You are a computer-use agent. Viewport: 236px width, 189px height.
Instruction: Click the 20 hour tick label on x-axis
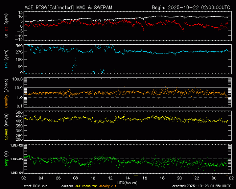point(179,178)
